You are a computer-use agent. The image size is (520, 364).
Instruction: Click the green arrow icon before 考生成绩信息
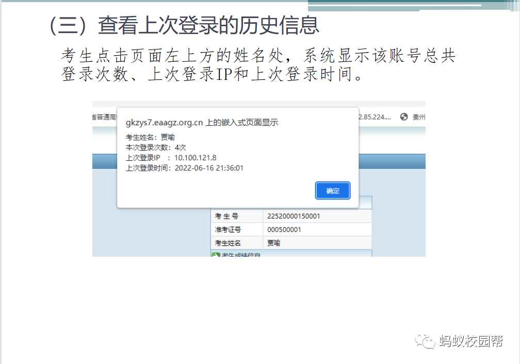click(x=216, y=255)
